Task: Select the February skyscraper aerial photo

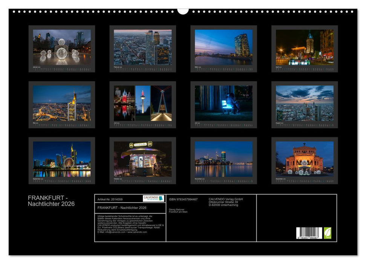Action: pos(142,47)
